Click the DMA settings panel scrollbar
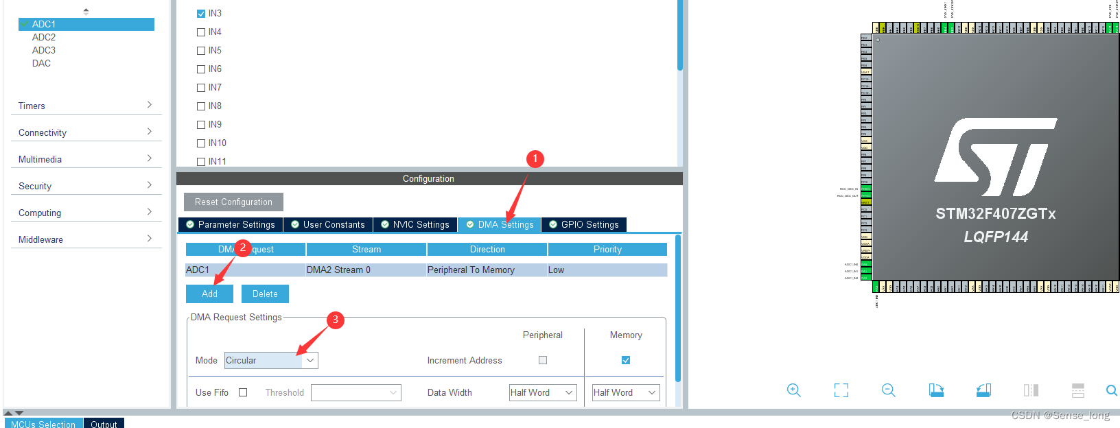This screenshot has height=428, width=1120. pos(678,309)
